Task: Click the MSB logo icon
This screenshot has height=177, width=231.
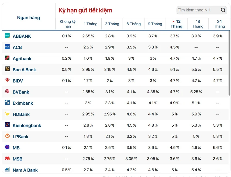Action: [7, 158]
